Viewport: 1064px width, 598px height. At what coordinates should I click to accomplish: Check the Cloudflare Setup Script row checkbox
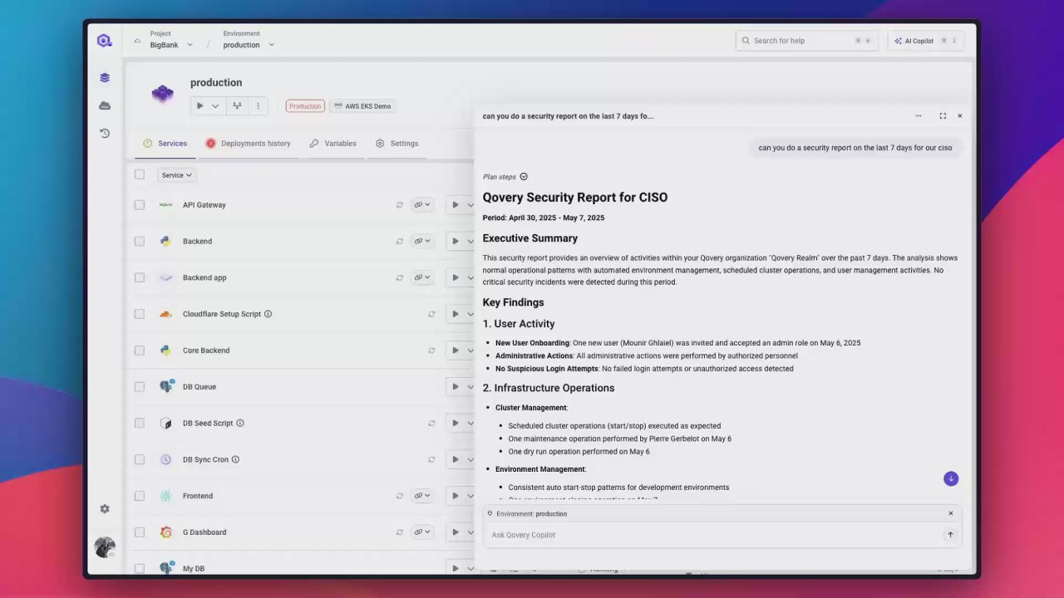pyautogui.click(x=140, y=314)
